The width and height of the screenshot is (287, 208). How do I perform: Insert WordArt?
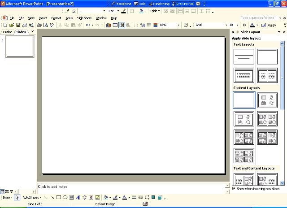(78, 197)
